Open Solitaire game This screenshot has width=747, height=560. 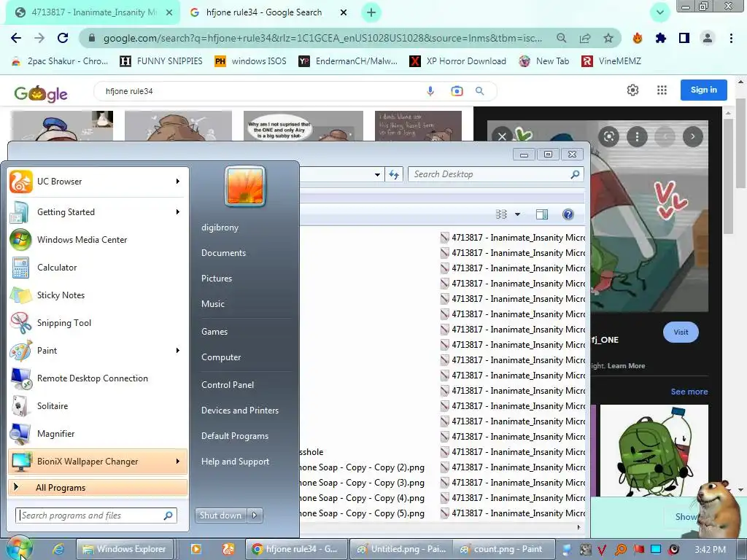point(98,405)
